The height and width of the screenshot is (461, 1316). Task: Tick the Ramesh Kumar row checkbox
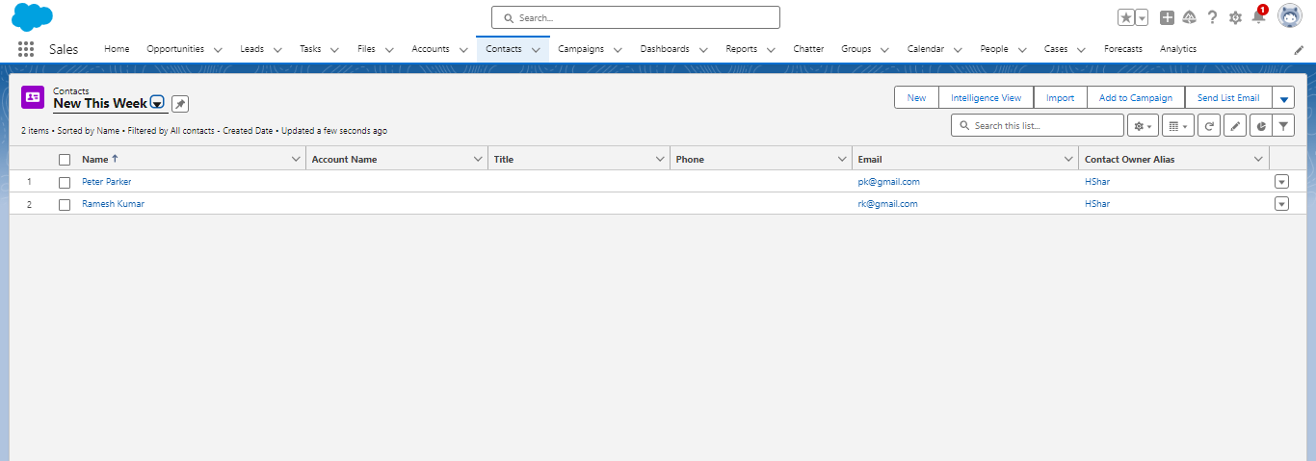click(x=65, y=204)
